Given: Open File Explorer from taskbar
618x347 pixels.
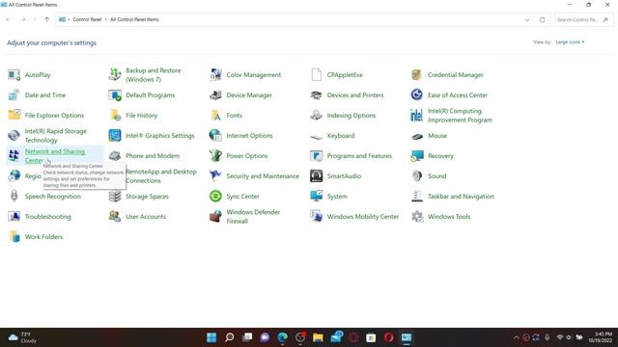Looking at the screenshot, I should (318, 337).
